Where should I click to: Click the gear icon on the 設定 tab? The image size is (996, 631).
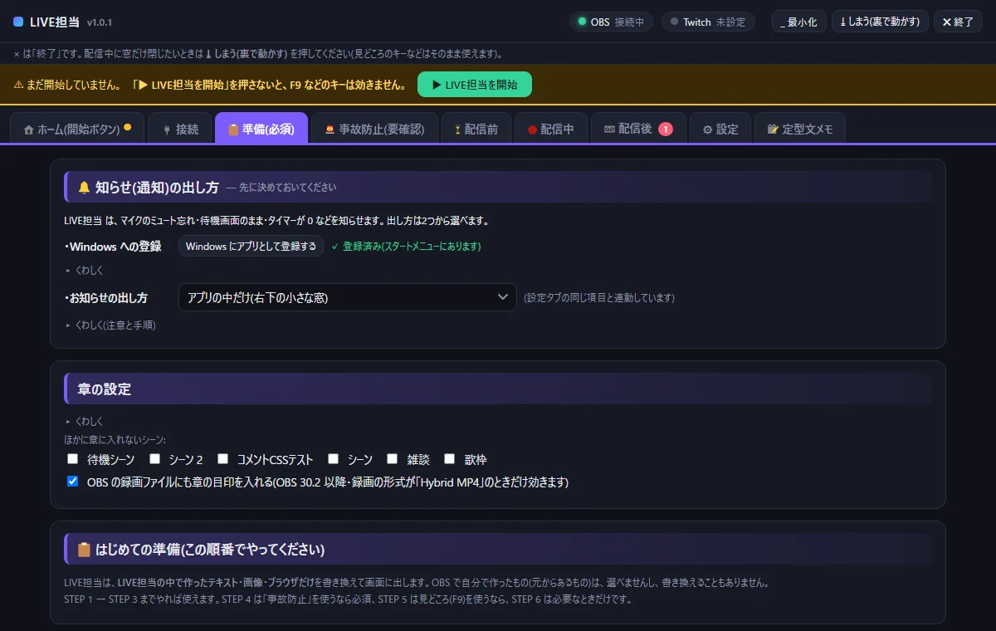[x=707, y=130]
